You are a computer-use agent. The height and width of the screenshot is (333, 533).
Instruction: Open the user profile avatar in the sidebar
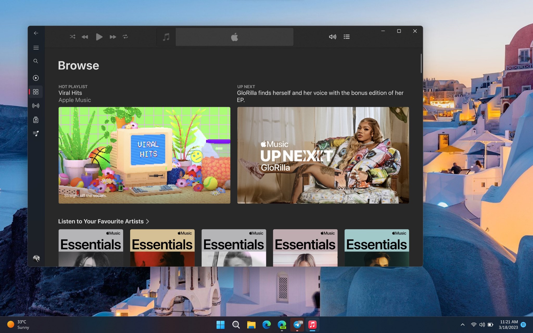pos(36,258)
